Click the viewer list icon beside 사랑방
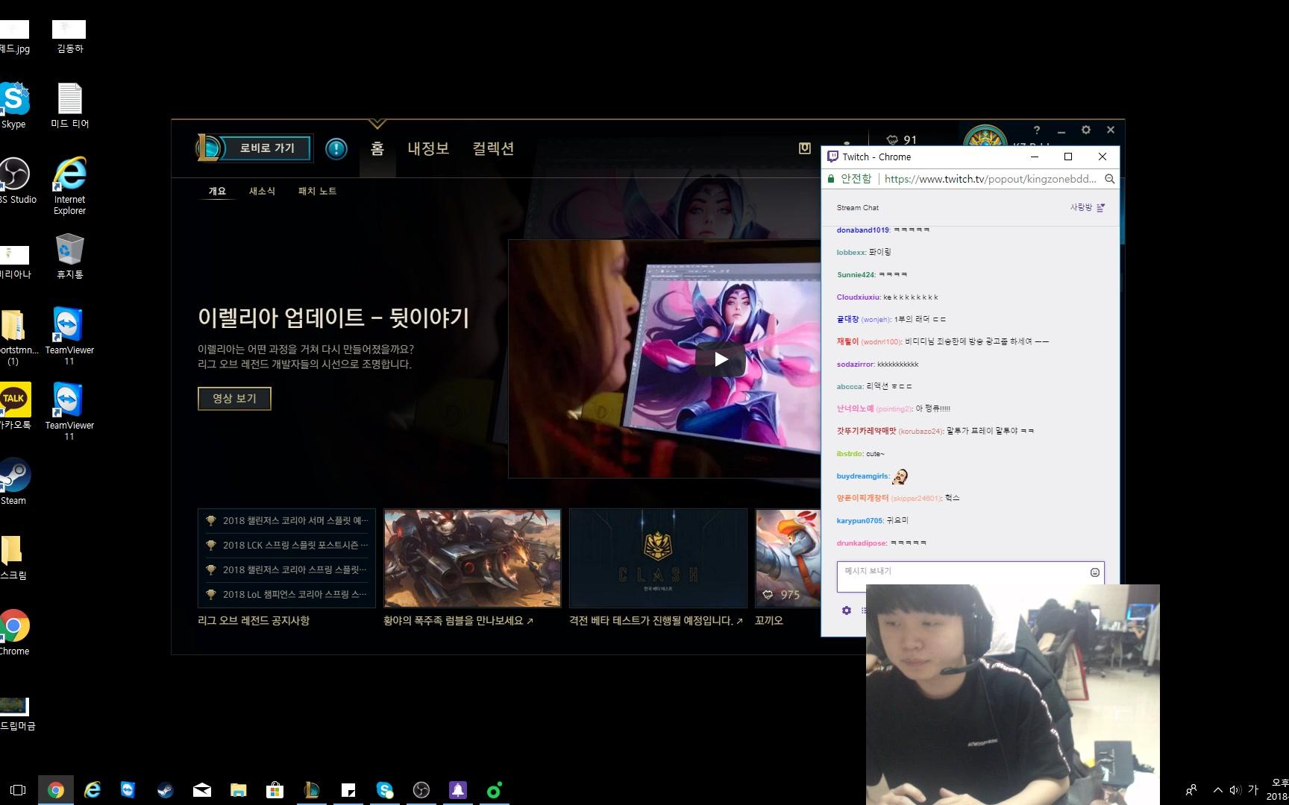The width and height of the screenshot is (1289, 805). tap(1102, 207)
